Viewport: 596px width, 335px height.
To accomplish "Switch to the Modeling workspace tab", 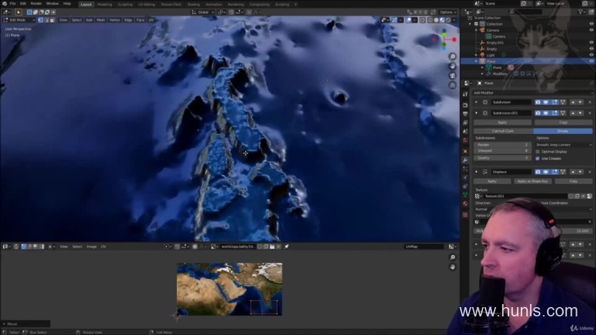I will pyautogui.click(x=105, y=4).
